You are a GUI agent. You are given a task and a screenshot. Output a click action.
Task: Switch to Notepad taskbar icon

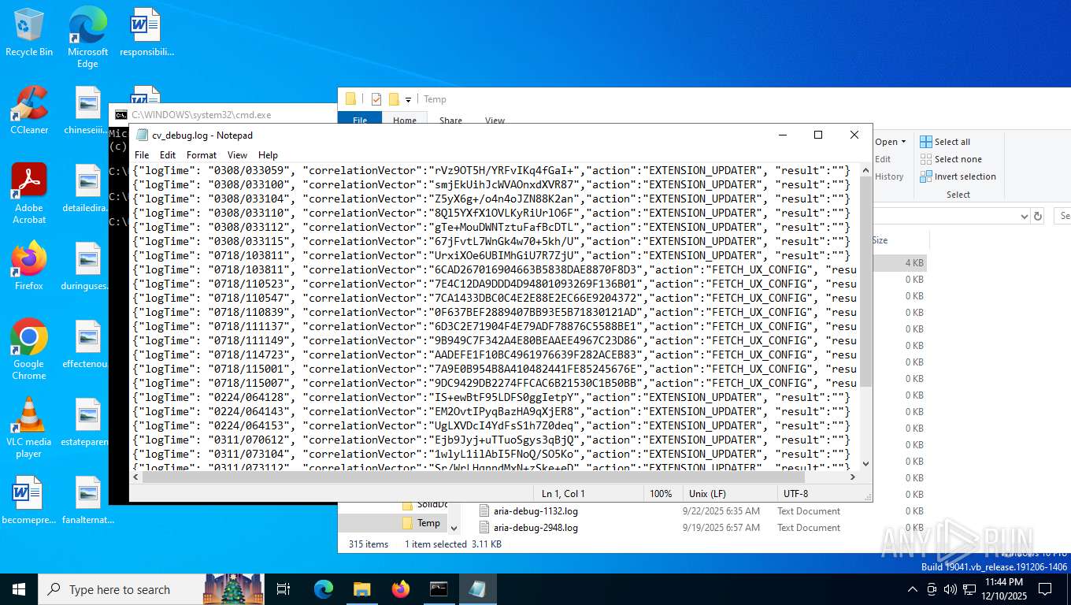point(477,589)
